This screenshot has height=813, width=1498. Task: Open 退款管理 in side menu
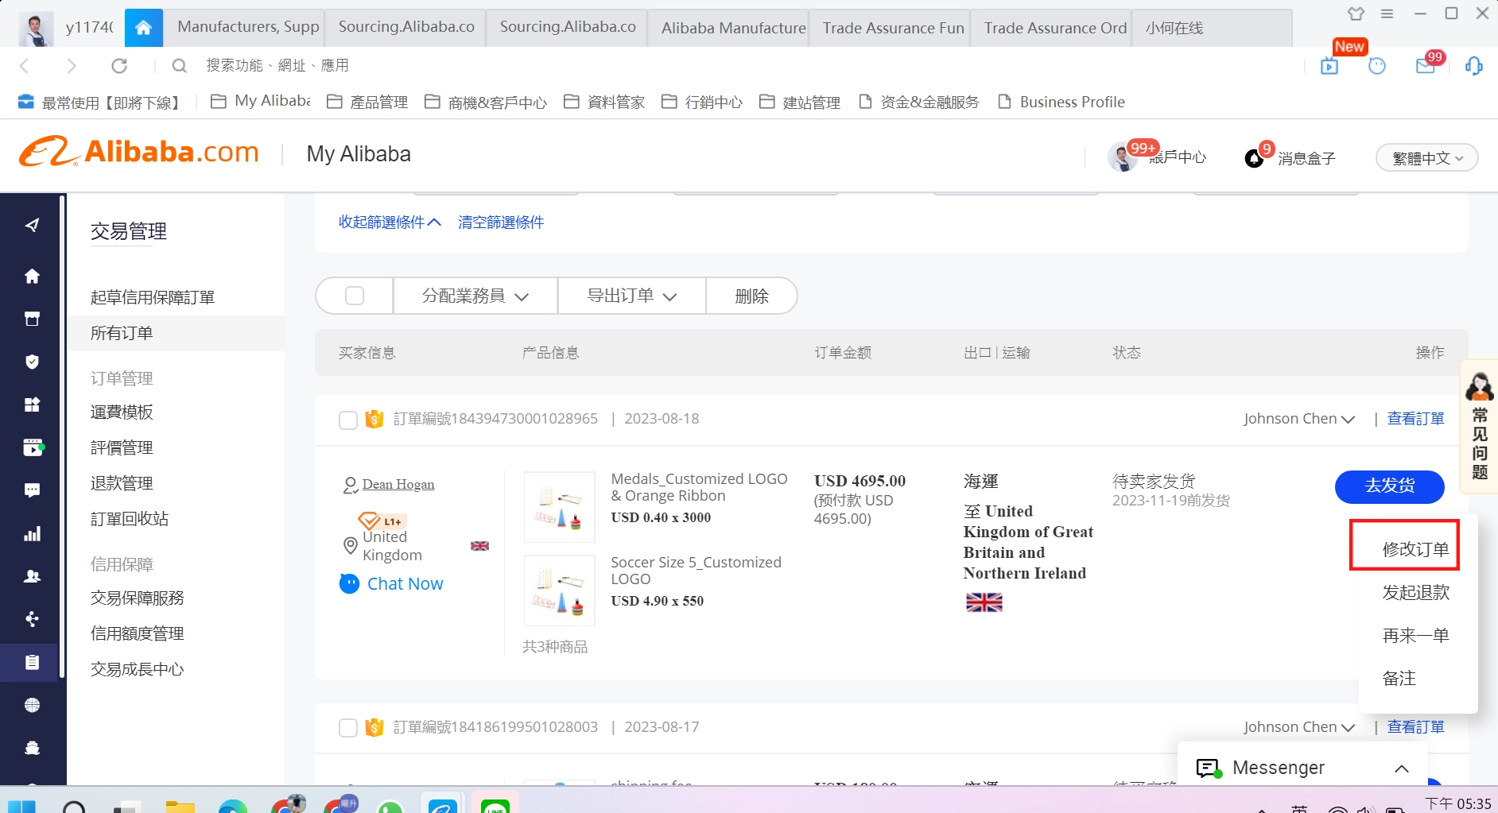pyautogui.click(x=122, y=483)
